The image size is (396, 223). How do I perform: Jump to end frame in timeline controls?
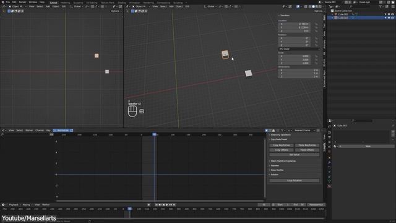coord(174,205)
